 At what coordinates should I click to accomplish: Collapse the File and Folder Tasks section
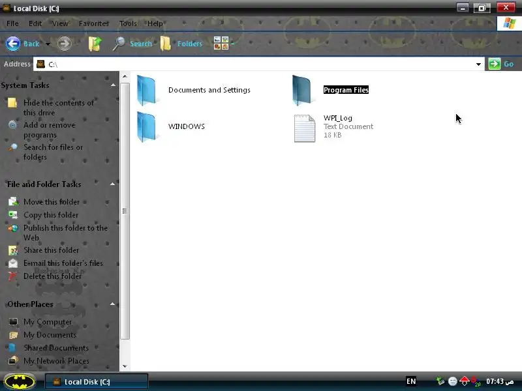point(112,184)
